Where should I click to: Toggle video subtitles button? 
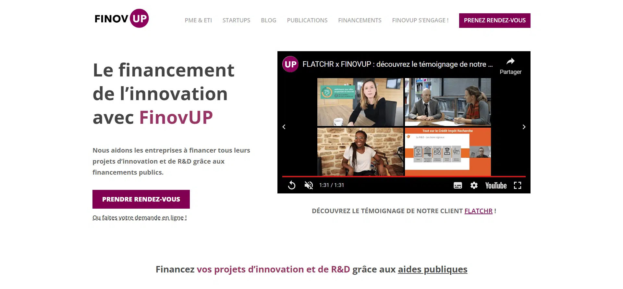click(x=458, y=185)
